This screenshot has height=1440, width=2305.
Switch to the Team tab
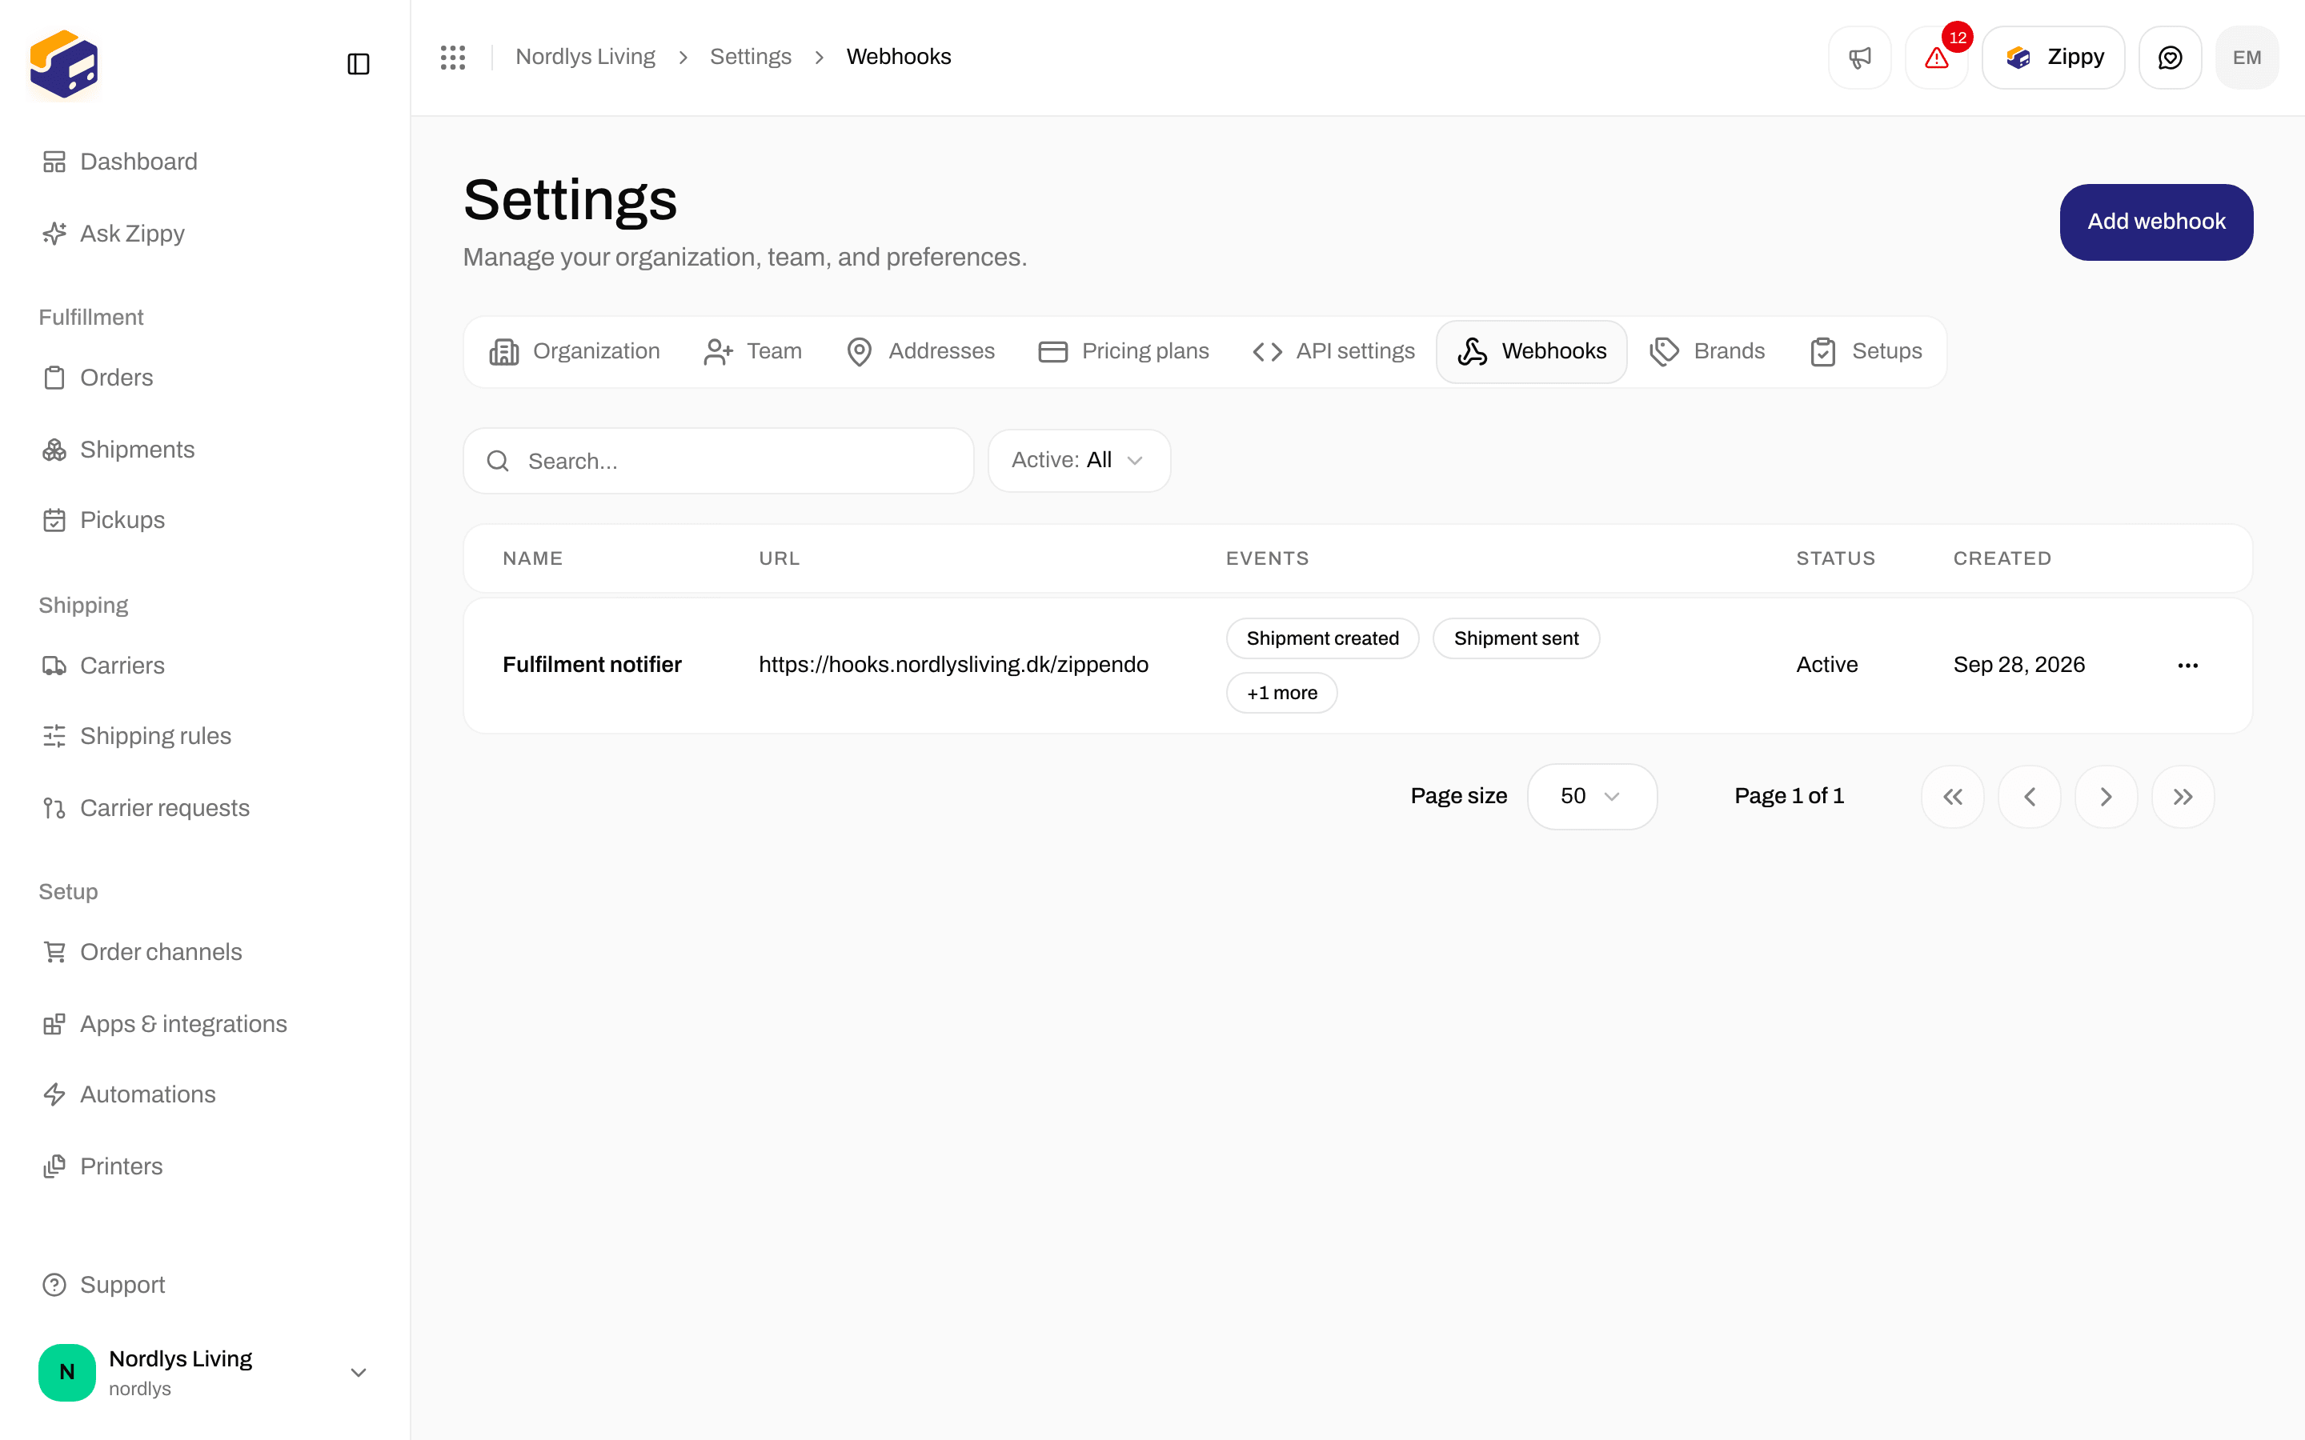click(752, 351)
